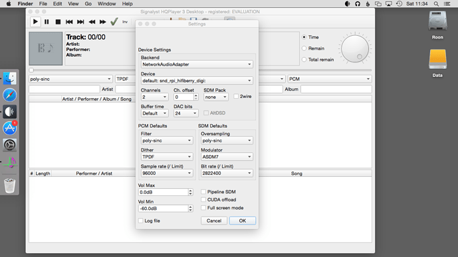Viewport: 458px width, 257px height.
Task: Open the SDM Pack dropdown
Action: tap(216, 97)
